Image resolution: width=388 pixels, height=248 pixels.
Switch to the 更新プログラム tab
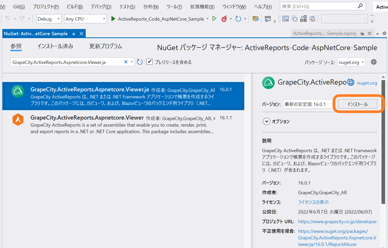point(106,46)
